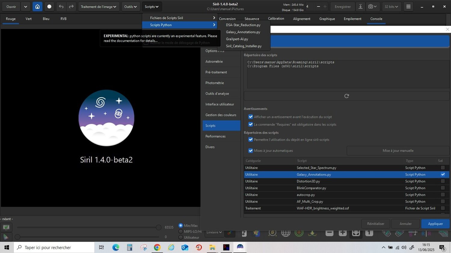Run Galaxy_Annotations.py from the Python submenu
This screenshot has width=451, height=253.
243,32
